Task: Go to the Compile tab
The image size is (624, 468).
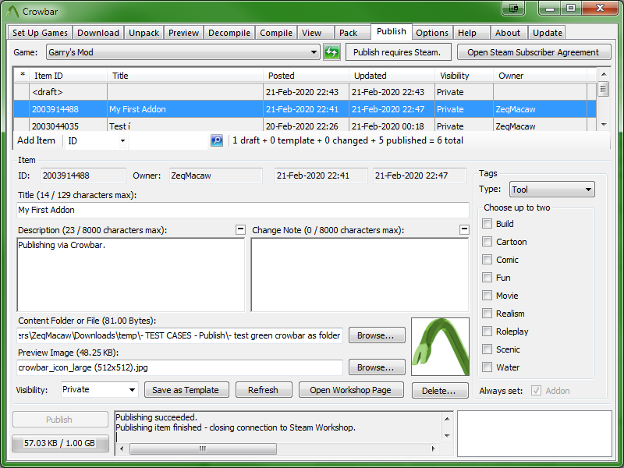Action: (276, 33)
